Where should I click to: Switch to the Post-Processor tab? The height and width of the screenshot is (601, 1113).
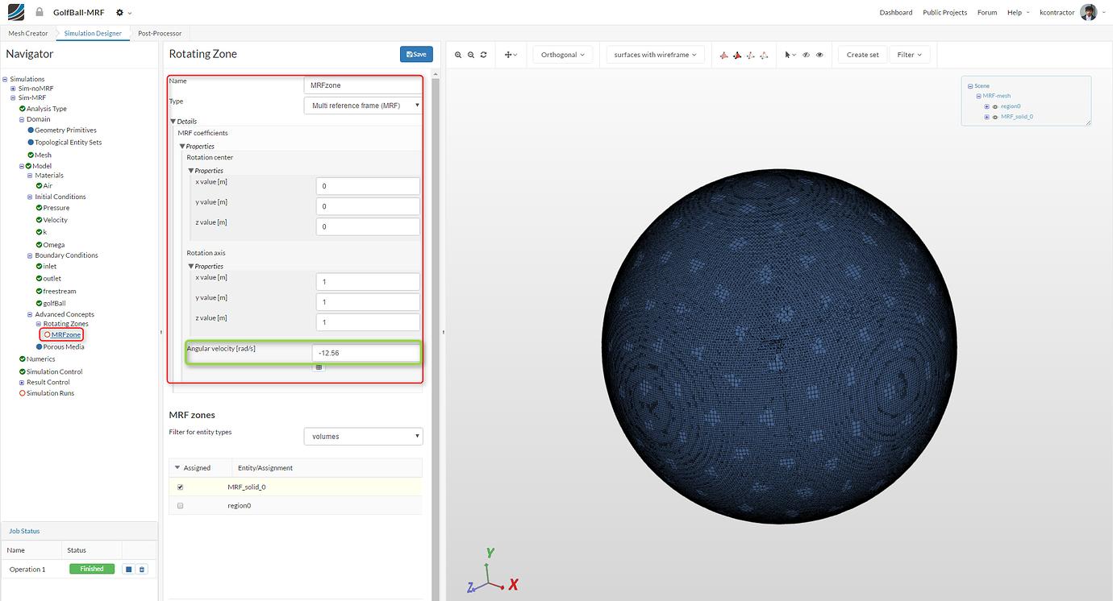click(159, 33)
